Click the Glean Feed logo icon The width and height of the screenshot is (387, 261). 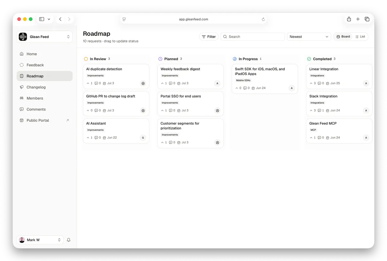point(23,37)
